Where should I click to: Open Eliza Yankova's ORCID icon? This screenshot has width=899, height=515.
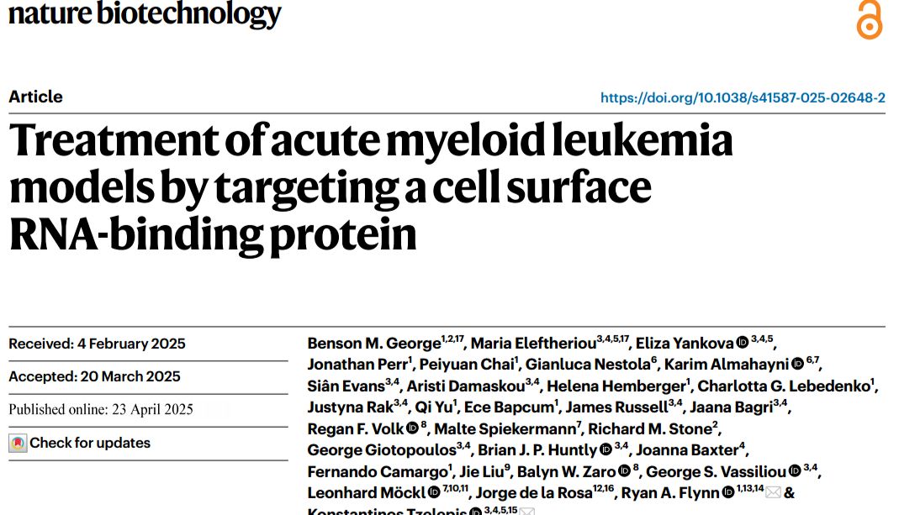click(x=743, y=343)
